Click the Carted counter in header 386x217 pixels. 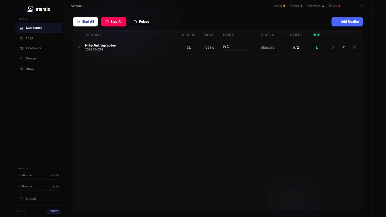pos(296,6)
